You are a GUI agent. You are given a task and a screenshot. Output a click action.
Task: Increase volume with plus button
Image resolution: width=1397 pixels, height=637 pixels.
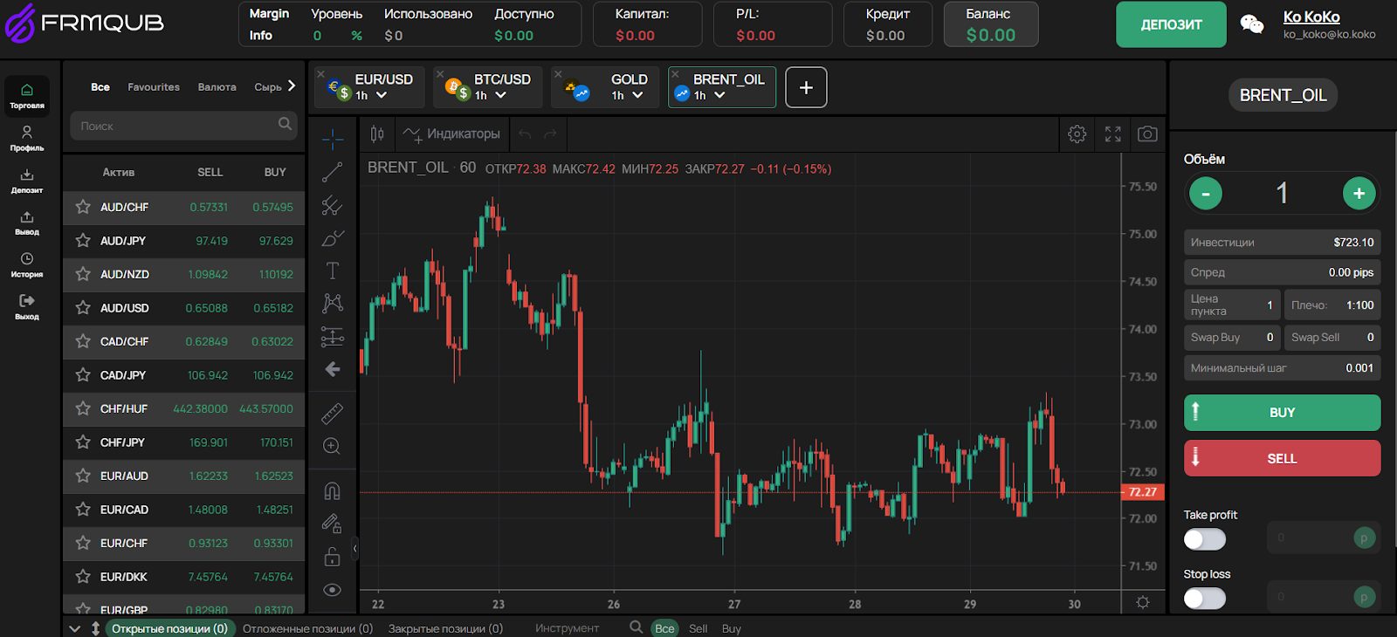[1359, 194]
